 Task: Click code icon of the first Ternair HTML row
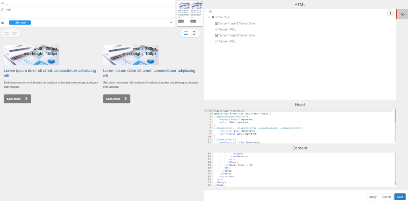point(217,29)
